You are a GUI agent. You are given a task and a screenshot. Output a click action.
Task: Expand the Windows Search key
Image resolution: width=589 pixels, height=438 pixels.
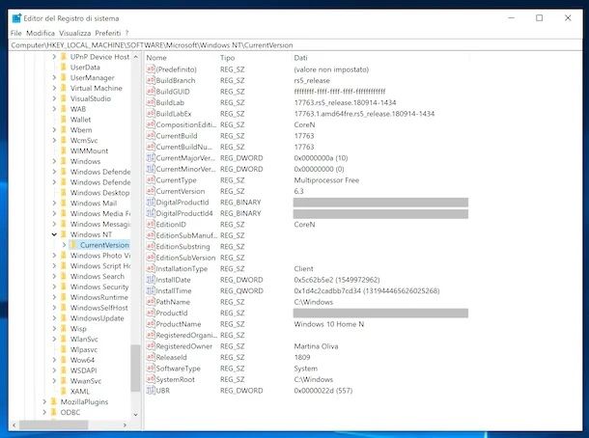click(54, 276)
